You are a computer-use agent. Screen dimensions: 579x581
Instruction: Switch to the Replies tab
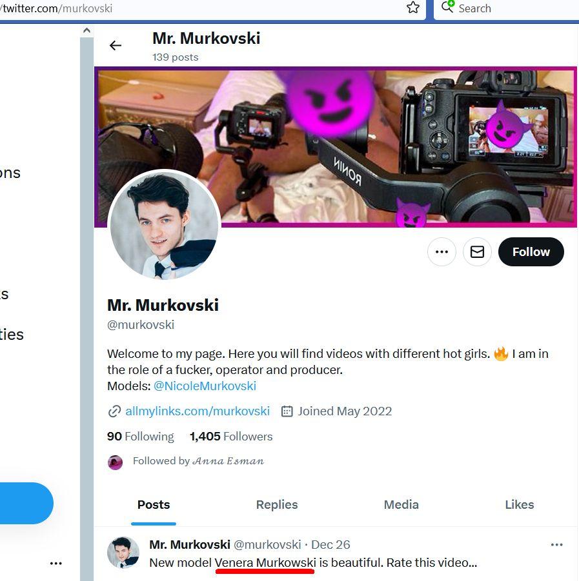[x=277, y=505]
